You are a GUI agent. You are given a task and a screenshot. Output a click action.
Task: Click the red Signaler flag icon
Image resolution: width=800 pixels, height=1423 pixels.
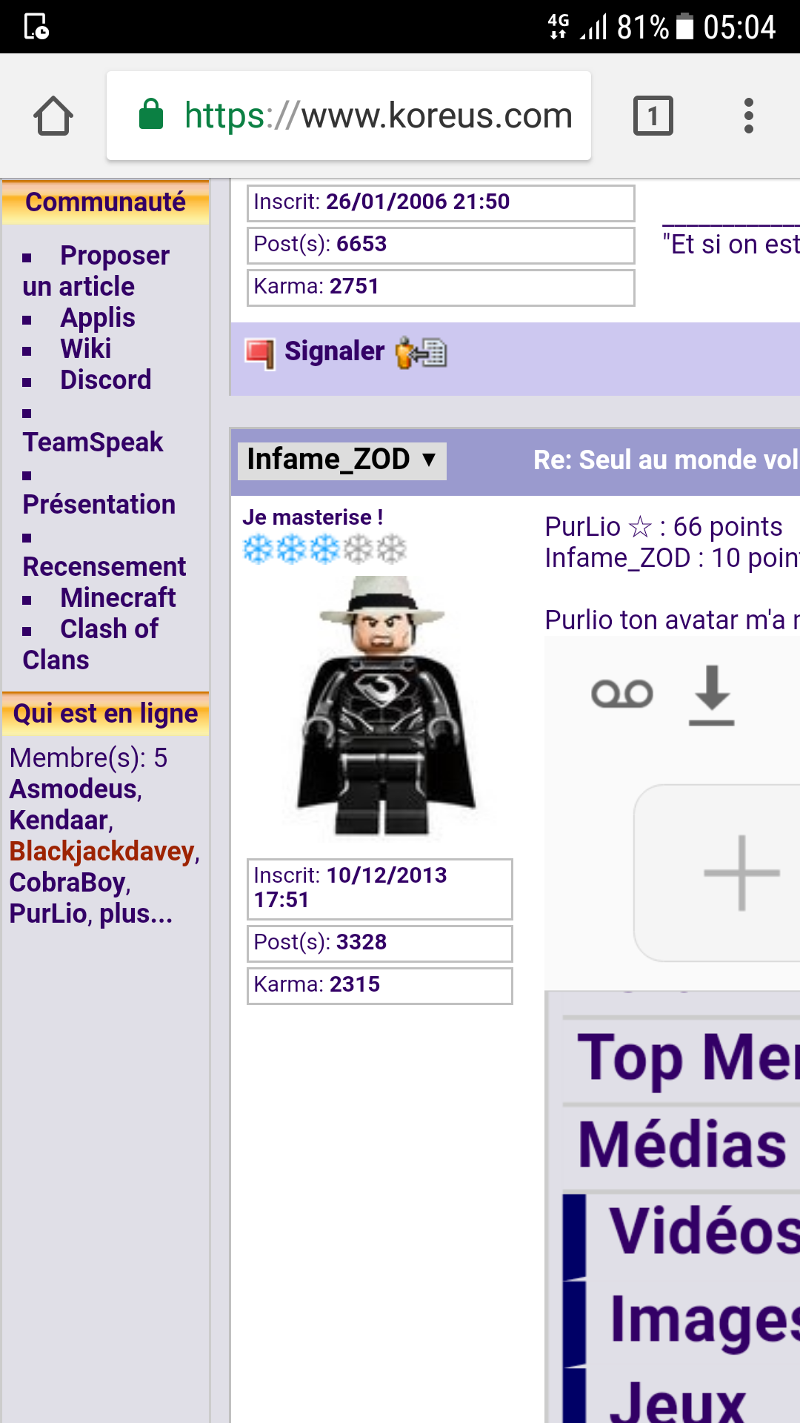(x=260, y=353)
